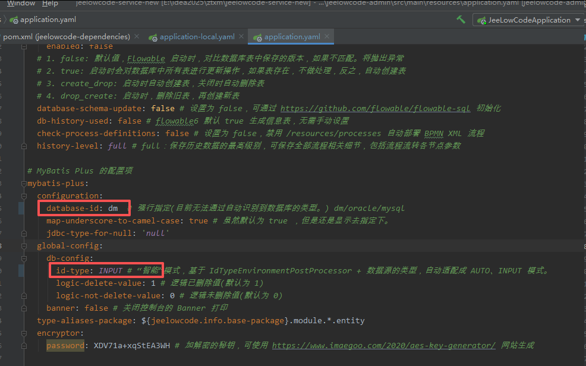Open the aes-key-generator website link
586x366 pixels.
click(383, 345)
